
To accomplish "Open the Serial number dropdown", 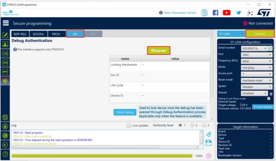I will click(254, 48).
